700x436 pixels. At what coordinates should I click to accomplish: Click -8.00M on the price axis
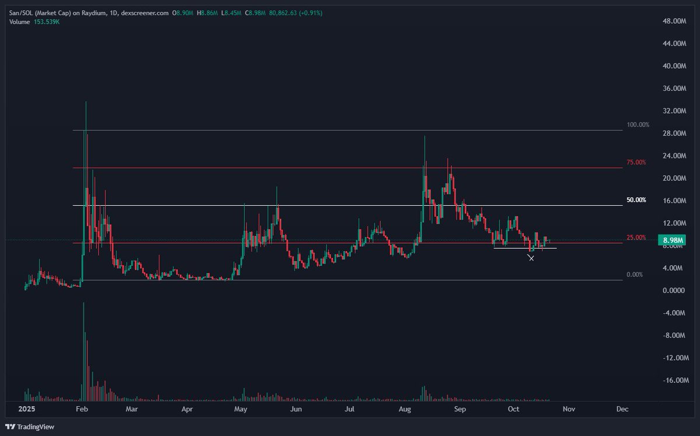click(x=674, y=336)
